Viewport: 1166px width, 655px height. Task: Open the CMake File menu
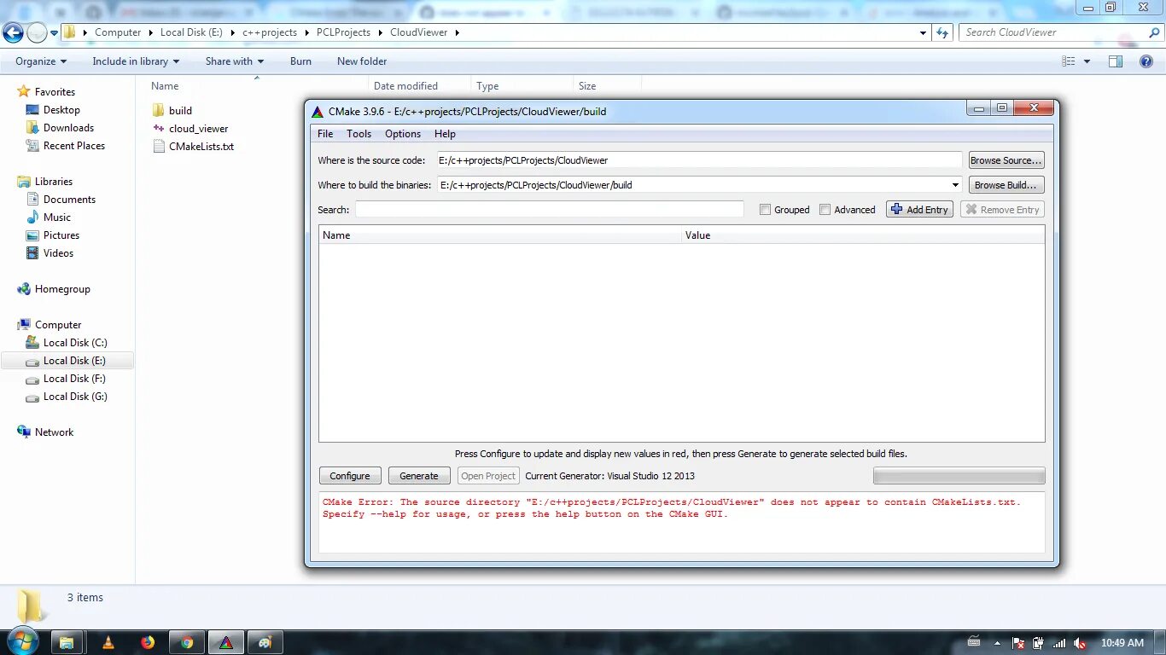pos(325,134)
